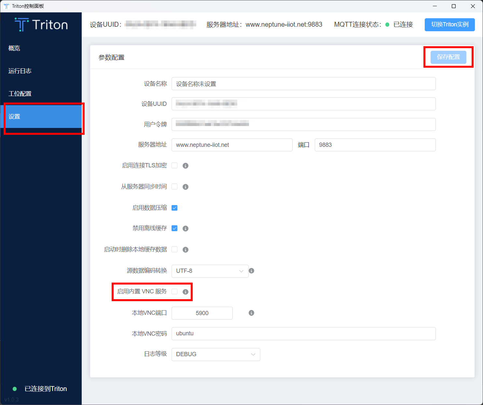
Task: Uncheck the 禁用离线缓存 checkbox
Action: point(174,228)
